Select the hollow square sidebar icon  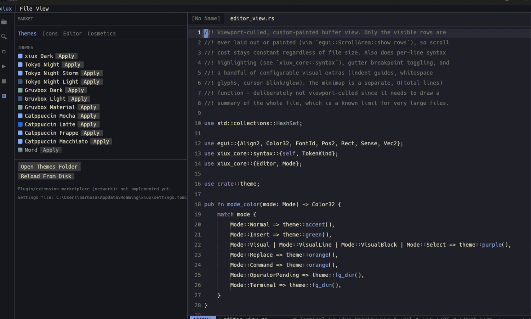point(4,52)
